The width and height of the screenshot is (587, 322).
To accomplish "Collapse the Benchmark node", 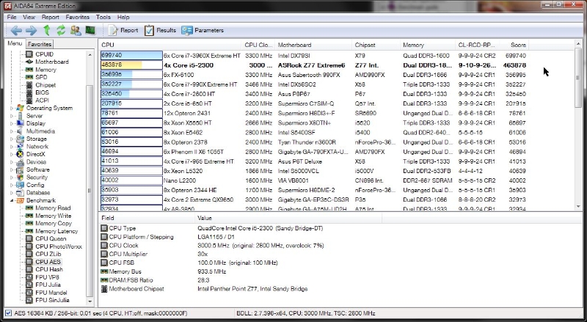I will pyautogui.click(x=12, y=200).
